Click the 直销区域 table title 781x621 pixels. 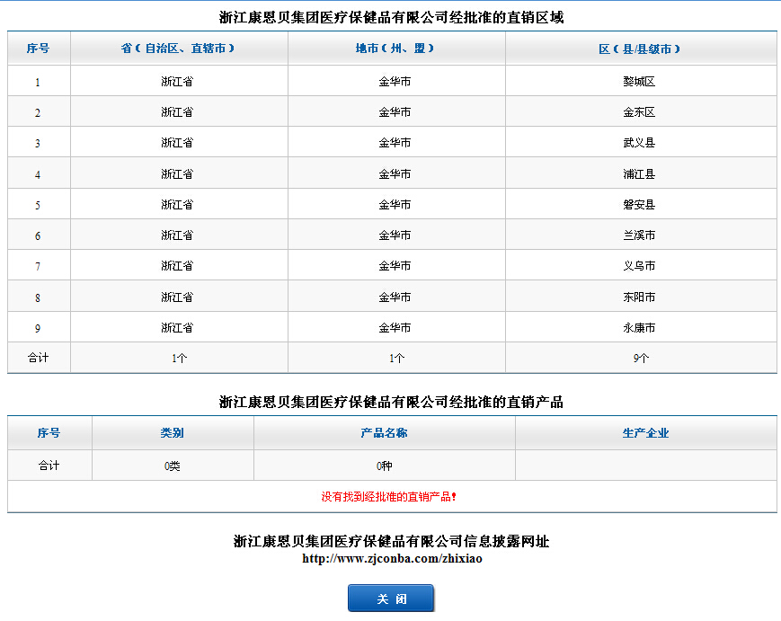coord(392,17)
